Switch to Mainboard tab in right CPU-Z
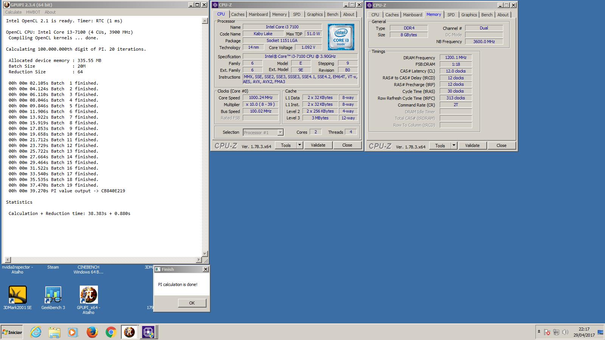605x340 pixels. coord(413,15)
